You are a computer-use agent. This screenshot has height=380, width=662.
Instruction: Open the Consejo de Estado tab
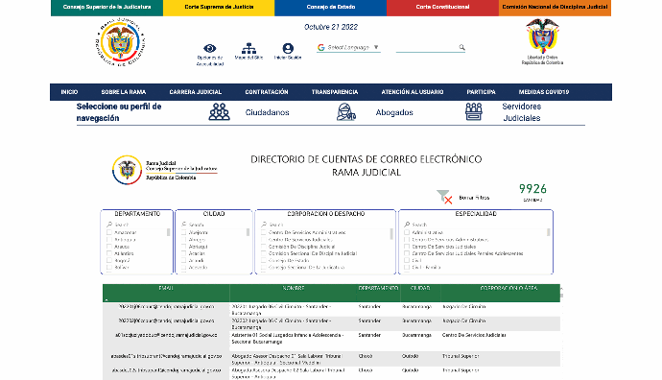point(331,7)
